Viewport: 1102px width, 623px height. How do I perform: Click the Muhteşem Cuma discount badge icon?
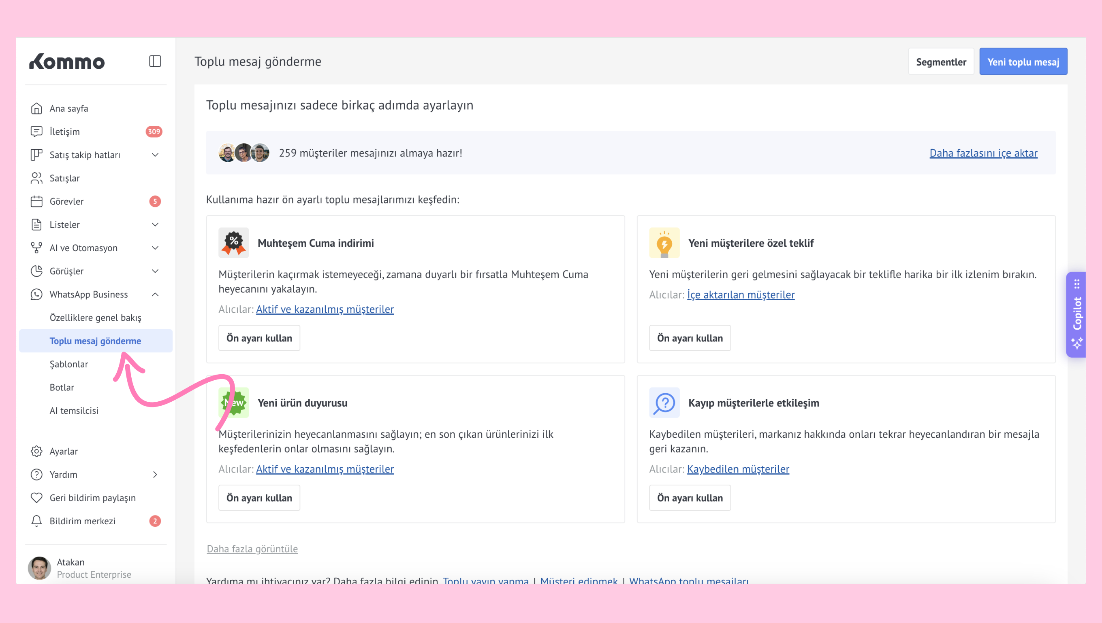[x=233, y=243]
